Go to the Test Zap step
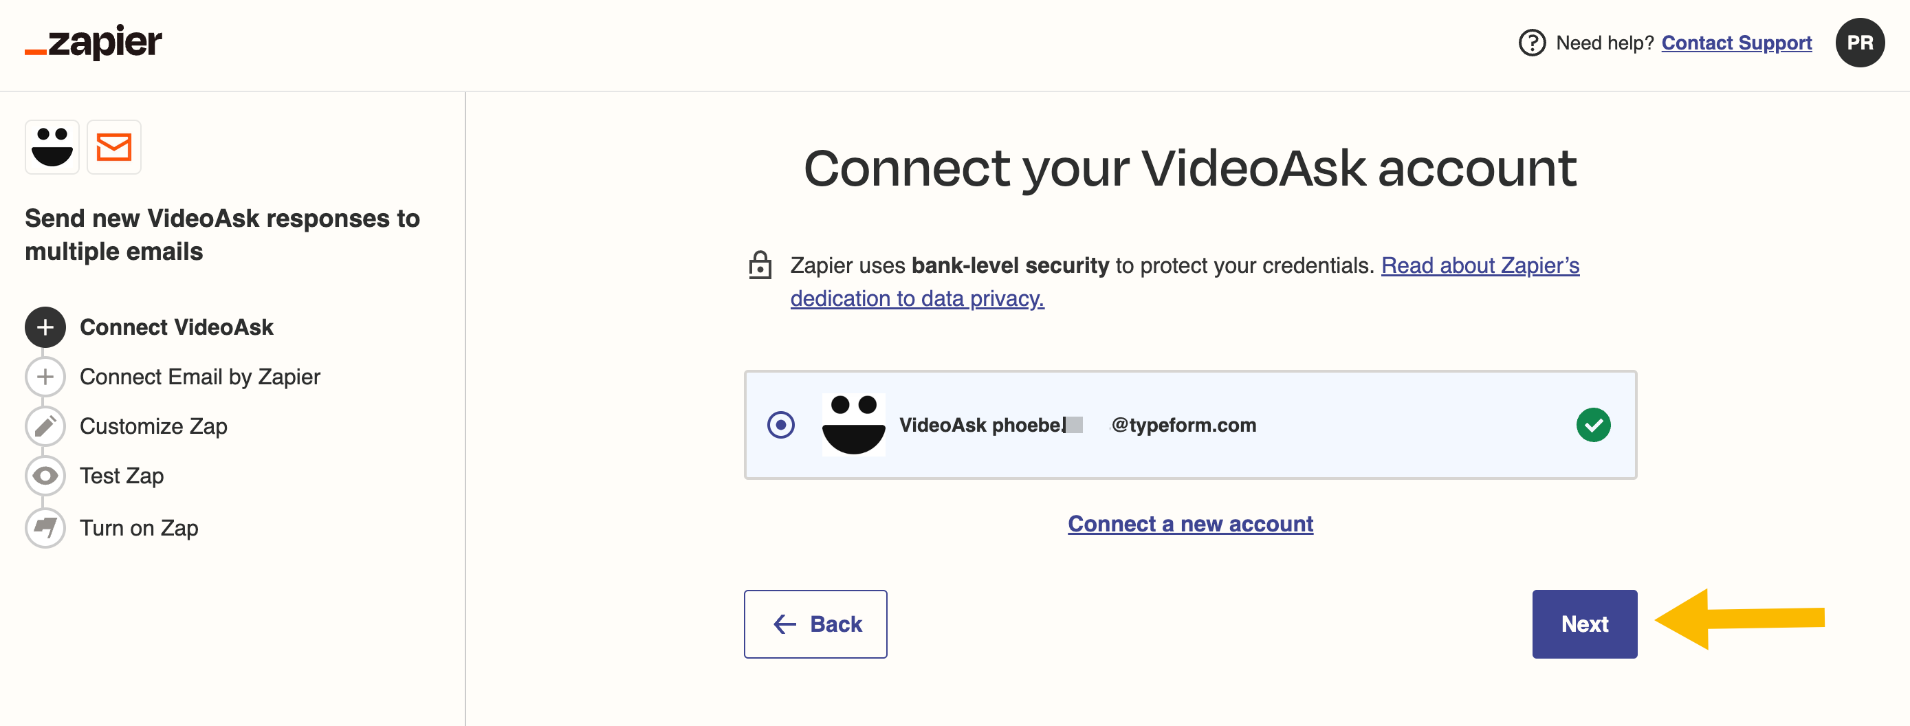1910x726 pixels. click(x=122, y=476)
